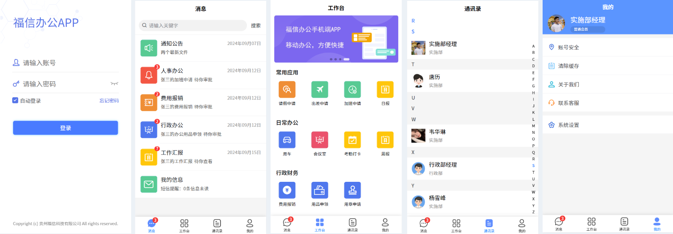This screenshot has height=234, width=673.
Task: Click the 关于我们 person icon
Action: point(551,84)
